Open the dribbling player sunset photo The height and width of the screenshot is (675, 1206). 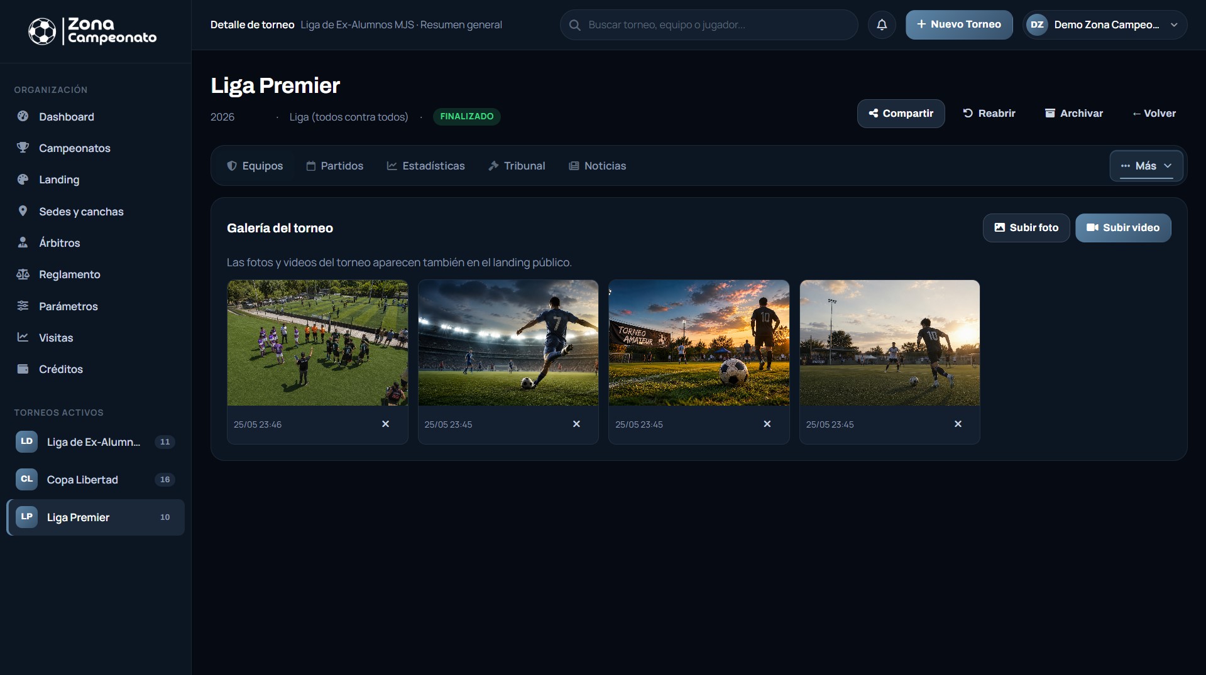coord(890,343)
